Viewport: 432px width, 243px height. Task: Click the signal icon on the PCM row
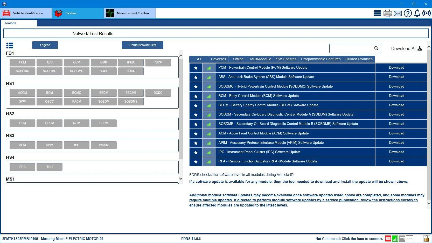tap(209, 68)
